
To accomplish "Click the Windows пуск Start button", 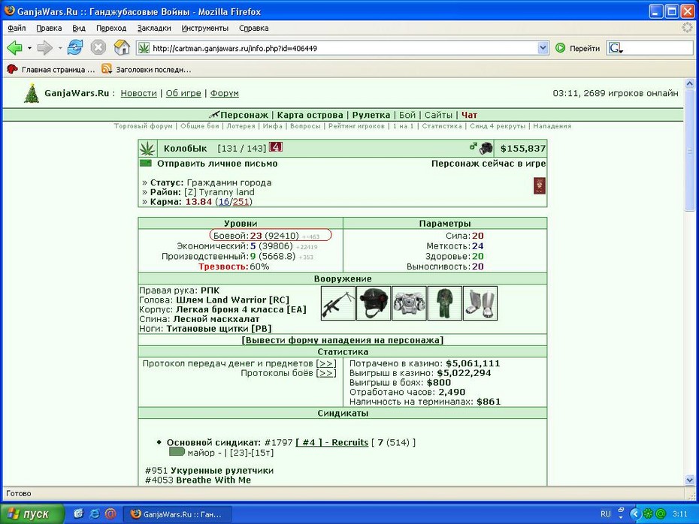I will pos(32,513).
